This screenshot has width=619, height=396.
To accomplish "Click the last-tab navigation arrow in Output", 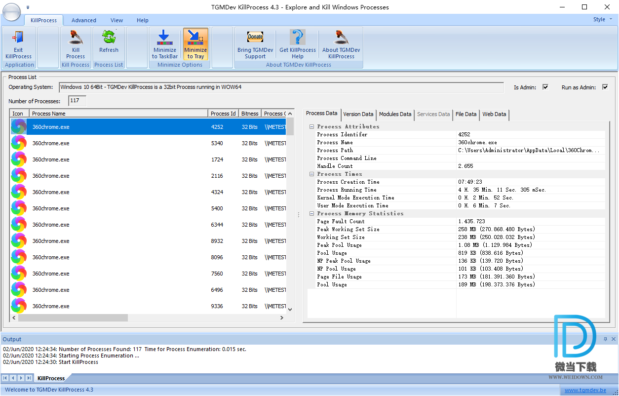I will click(29, 378).
